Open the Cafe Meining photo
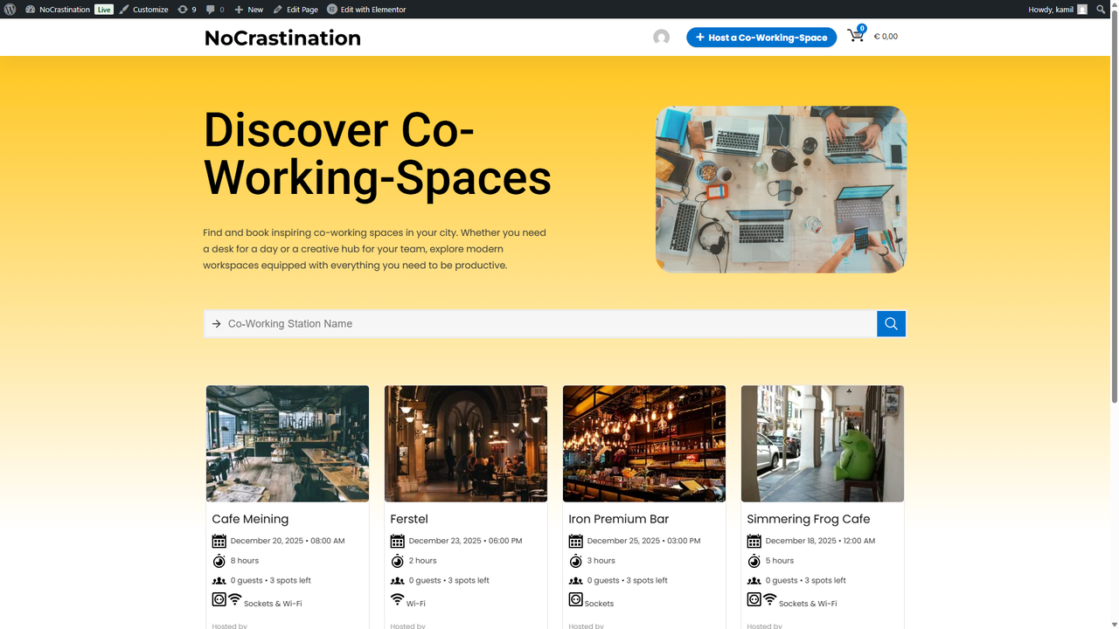Image resolution: width=1119 pixels, height=629 pixels. 288,444
